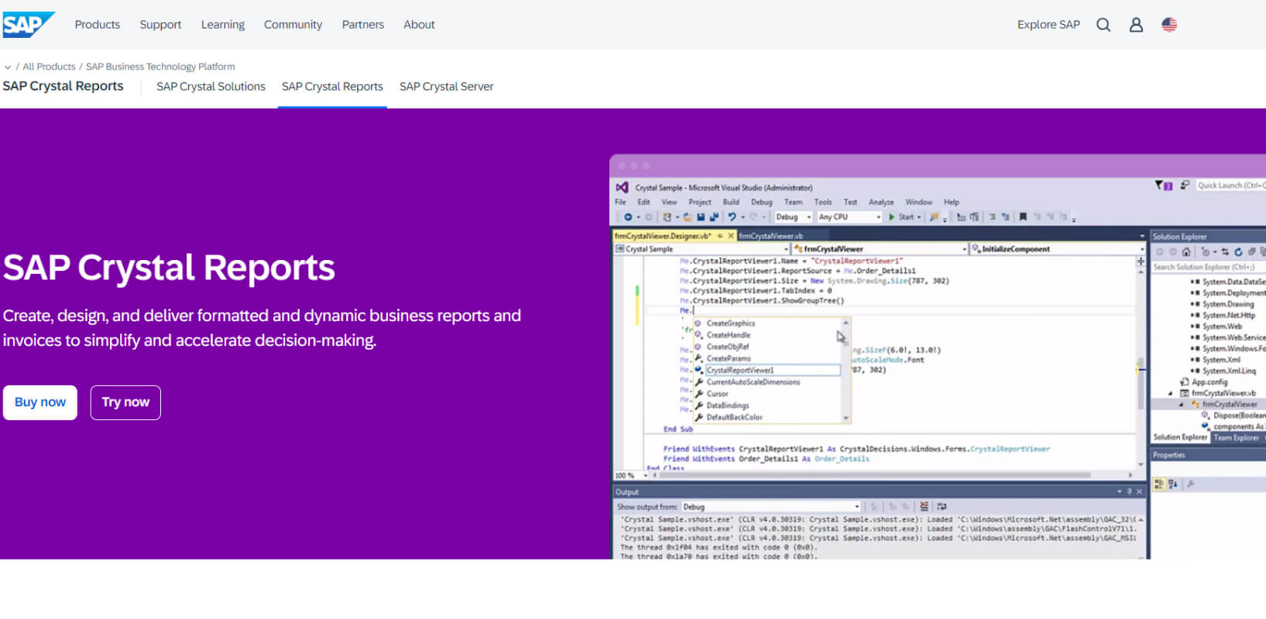Click the bookmark icon in Visual Studio toolbar

coord(1023,217)
